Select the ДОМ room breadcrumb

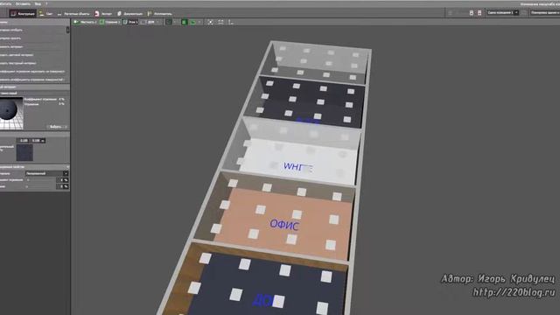tap(148, 22)
